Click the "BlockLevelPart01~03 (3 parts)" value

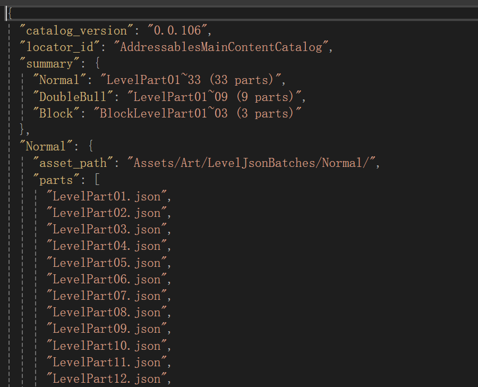(198, 113)
